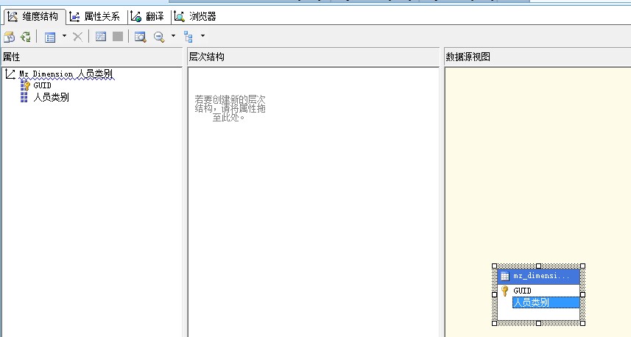Click the bottom-right resize handle of table
The image size is (631, 337).
(582, 323)
